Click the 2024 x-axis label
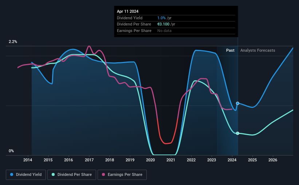 232,160
